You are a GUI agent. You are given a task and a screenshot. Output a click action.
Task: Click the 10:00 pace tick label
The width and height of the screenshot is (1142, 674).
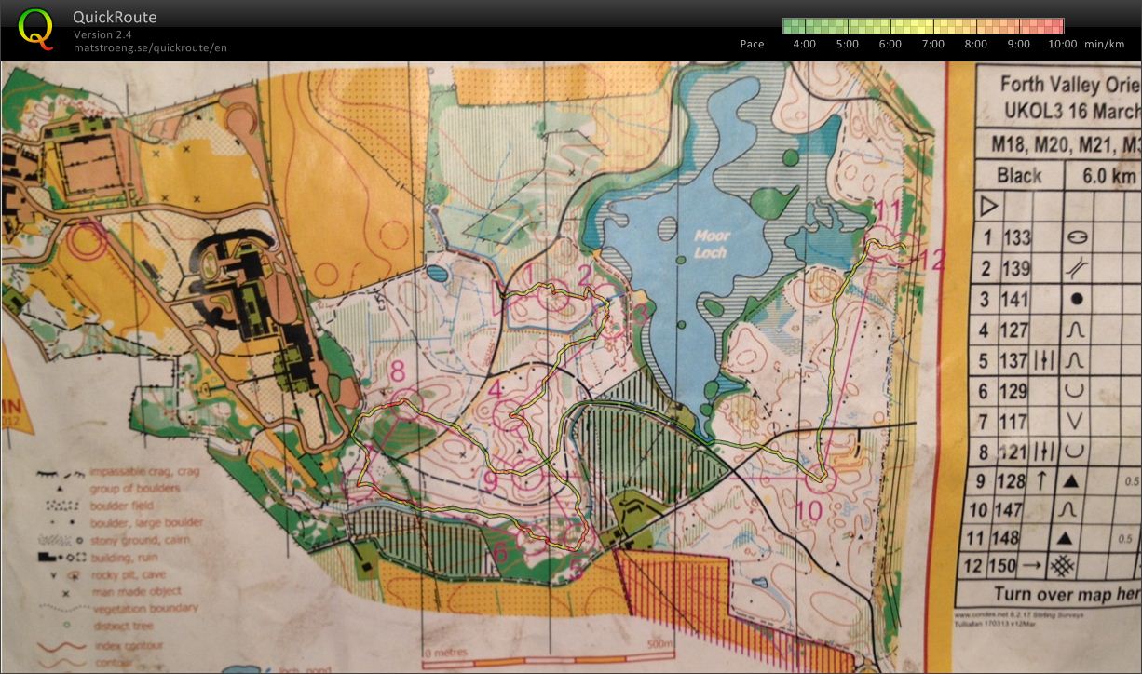click(x=1063, y=44)
